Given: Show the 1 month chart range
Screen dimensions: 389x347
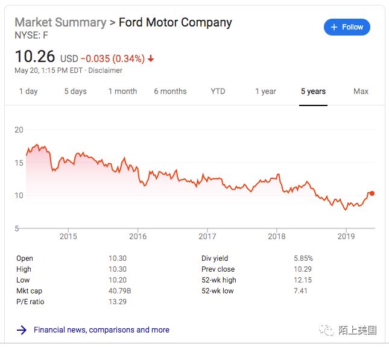Looking at the screenshot, I should (x=122, y=92).
